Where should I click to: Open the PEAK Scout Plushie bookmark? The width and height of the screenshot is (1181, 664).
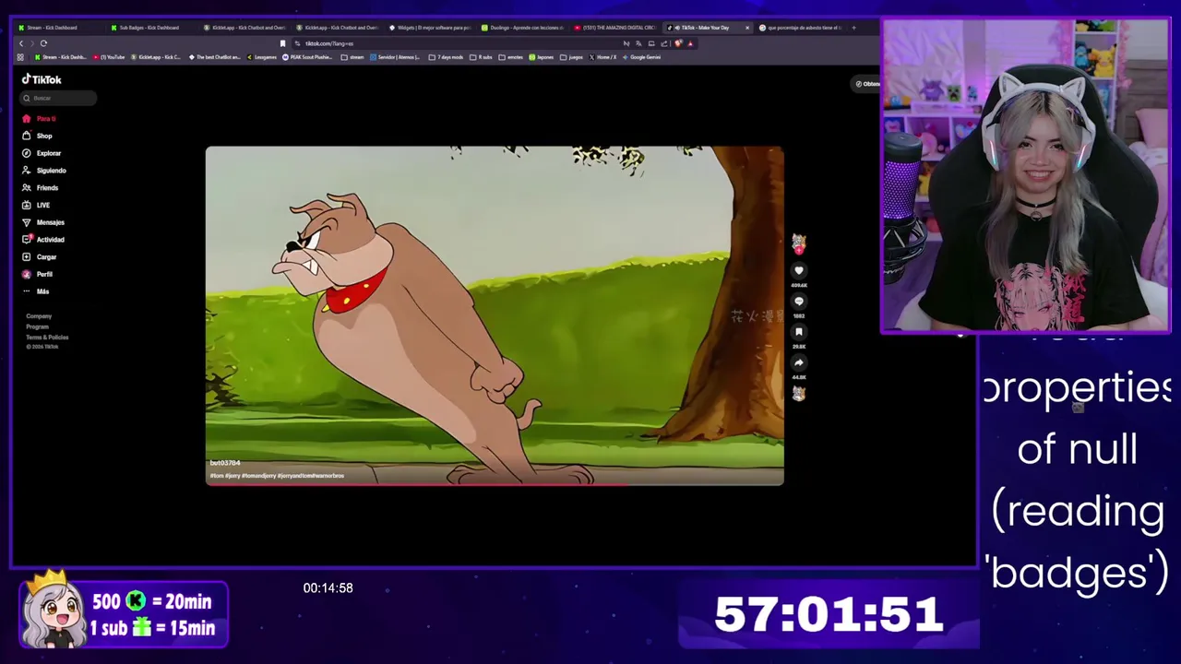pos(308,57)
